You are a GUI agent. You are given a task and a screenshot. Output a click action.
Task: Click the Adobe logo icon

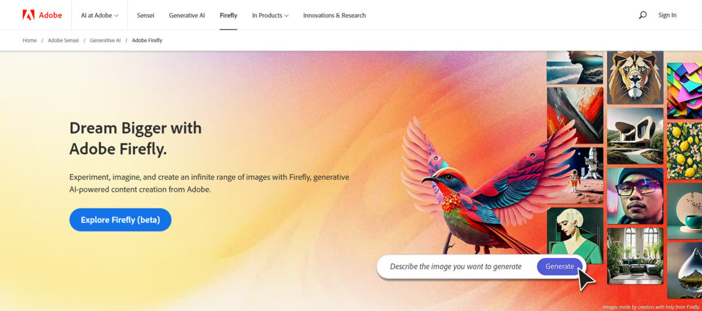pyautogui.click(x=28, y=15)
